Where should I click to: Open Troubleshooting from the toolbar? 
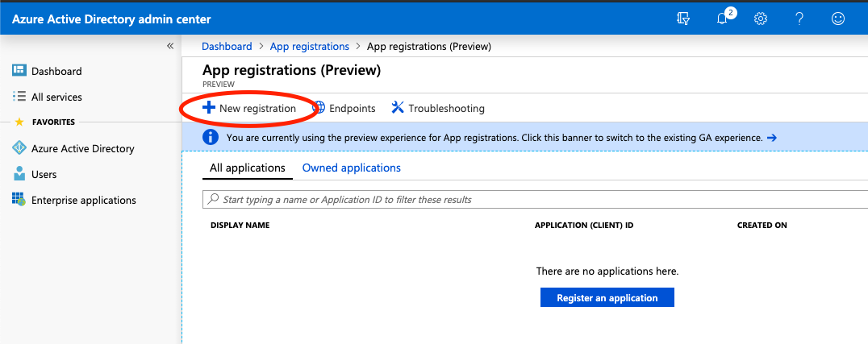(x=438, y=108)
